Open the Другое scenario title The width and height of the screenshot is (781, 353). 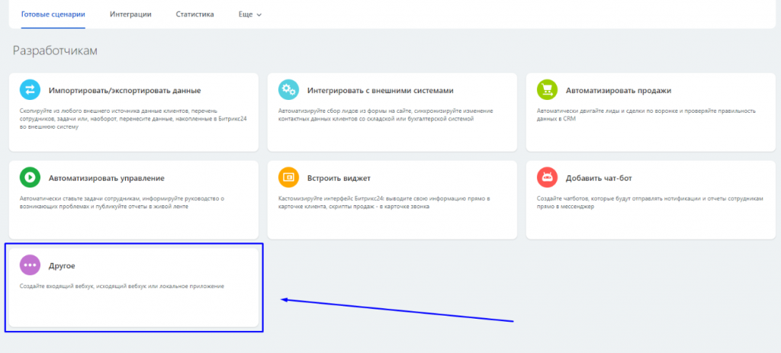(x=62, y=266)
